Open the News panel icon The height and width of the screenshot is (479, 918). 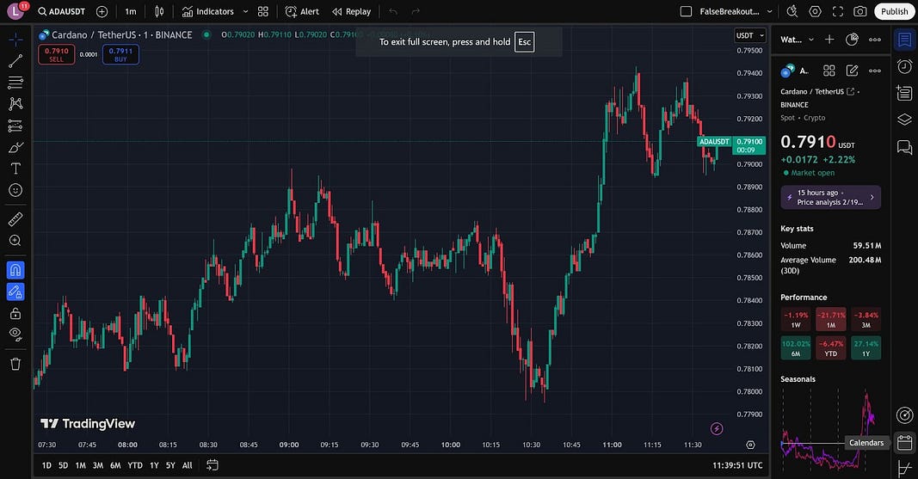(x=904, y=93)
